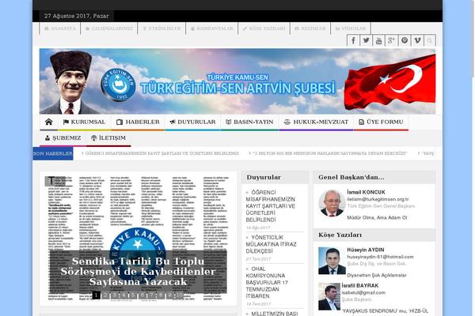Viewport: 475px width, 316px height.
Task: Open İsmail KONCUK author name
Action: [x=366, y=192]
